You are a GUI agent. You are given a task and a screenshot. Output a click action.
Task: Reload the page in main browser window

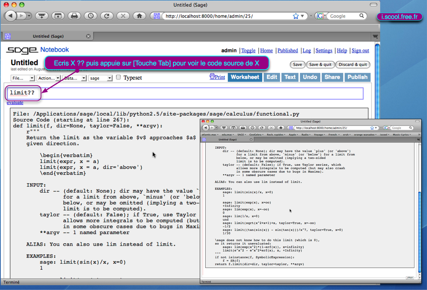point(107,16)
